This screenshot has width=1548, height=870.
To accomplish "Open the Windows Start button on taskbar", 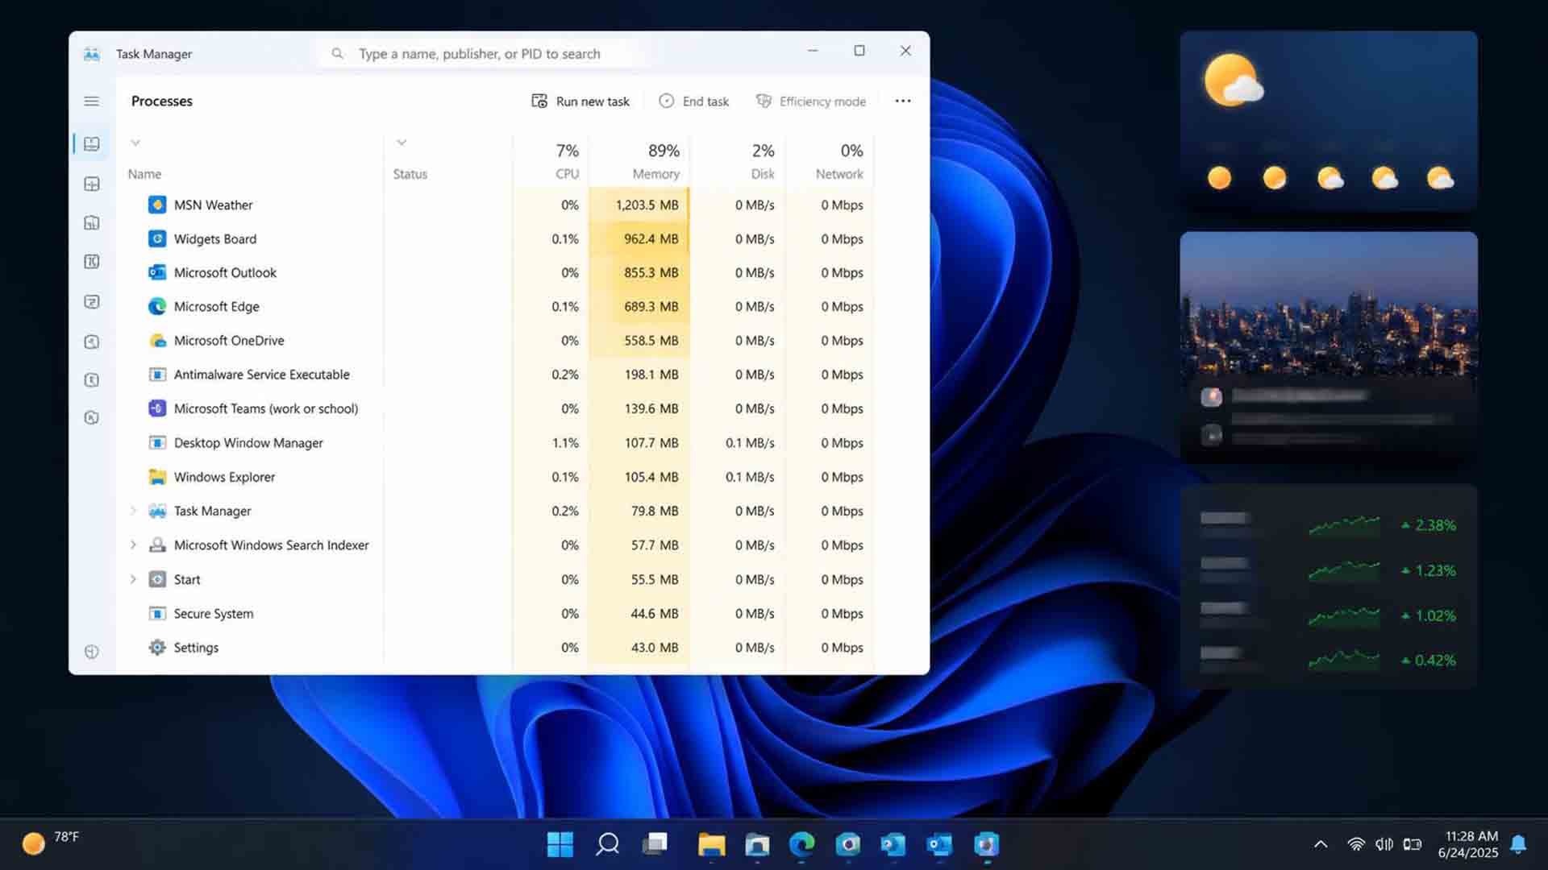I will [x=560, y=844].
